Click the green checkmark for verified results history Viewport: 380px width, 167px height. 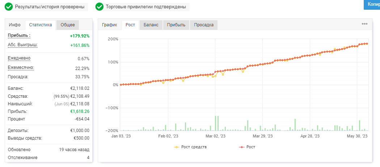[x=8, y=7]
